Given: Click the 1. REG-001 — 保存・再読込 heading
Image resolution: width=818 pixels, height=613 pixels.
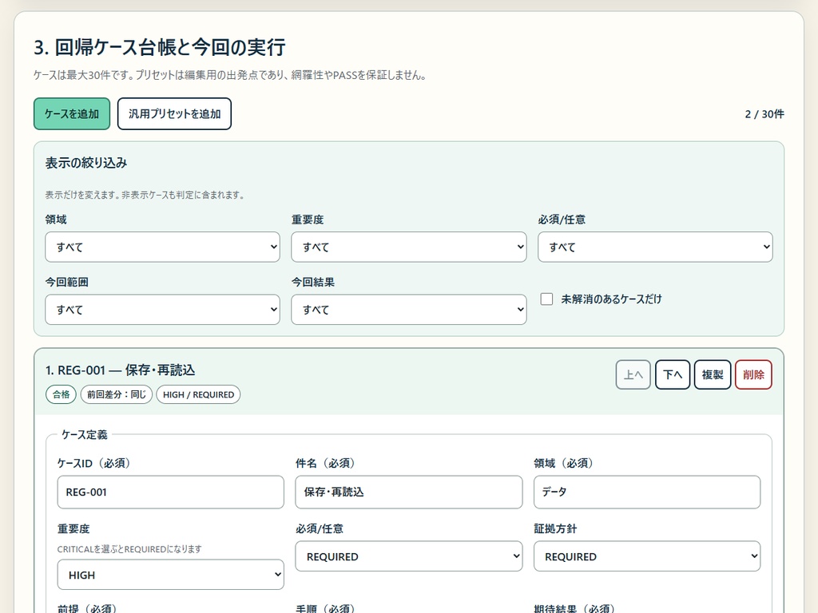Looking at the screenshot, I should pos(120,370).
